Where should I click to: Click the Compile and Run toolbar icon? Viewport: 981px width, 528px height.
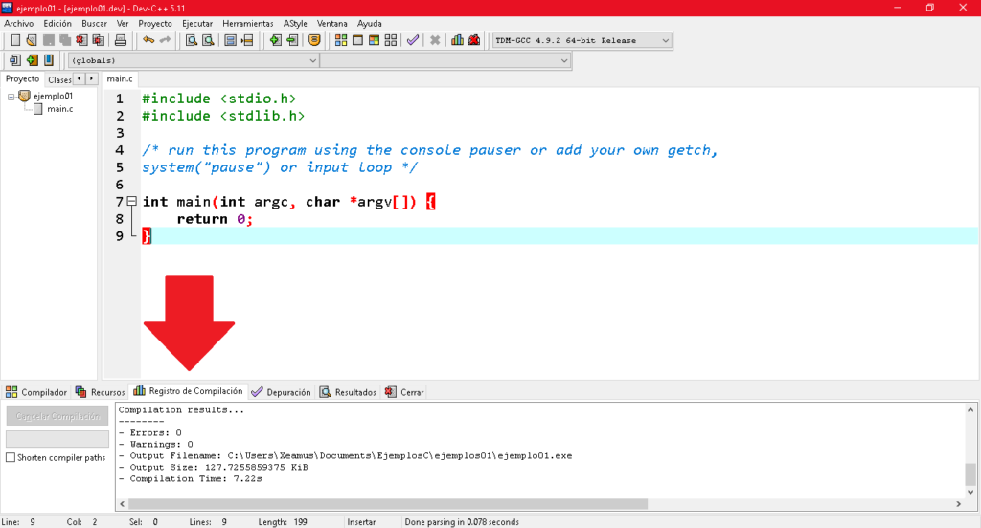tap(375, 40)
